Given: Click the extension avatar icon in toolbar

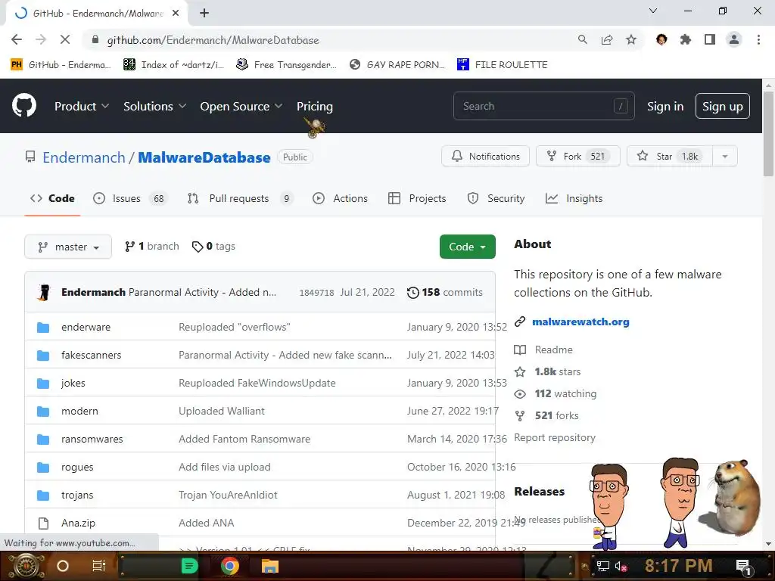Looking at the screenshot, I should coord(661,39).
